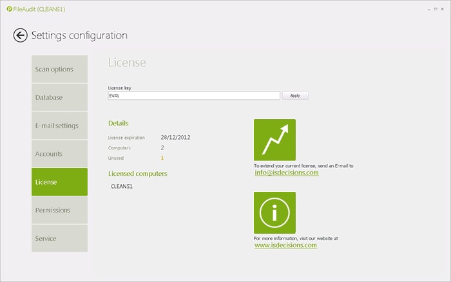Click the license expiration date 28/12/2012

tap(175, 137)
